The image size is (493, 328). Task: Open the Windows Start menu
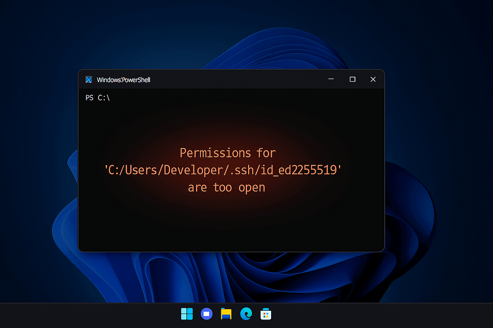(x=187, y=314)
